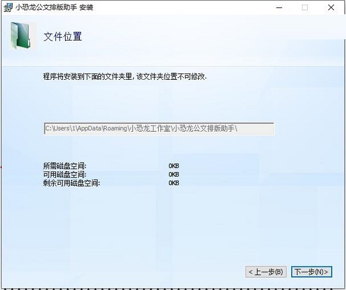The image size is (346, 290).
Task: Go back with the 上一步(B) button
Action: 266,272
